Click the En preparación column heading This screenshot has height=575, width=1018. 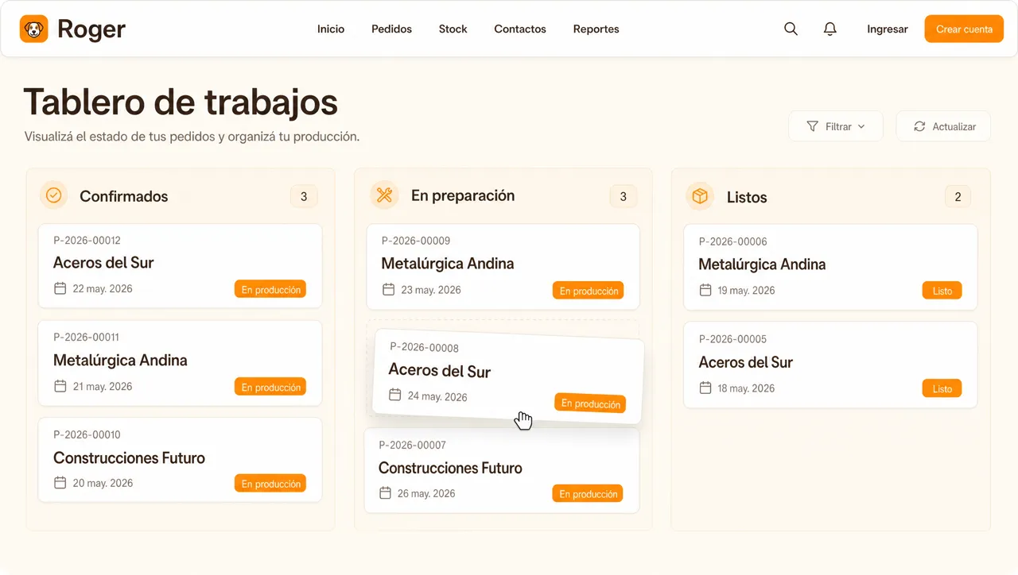pyautogui.click(x=463, y=195)
